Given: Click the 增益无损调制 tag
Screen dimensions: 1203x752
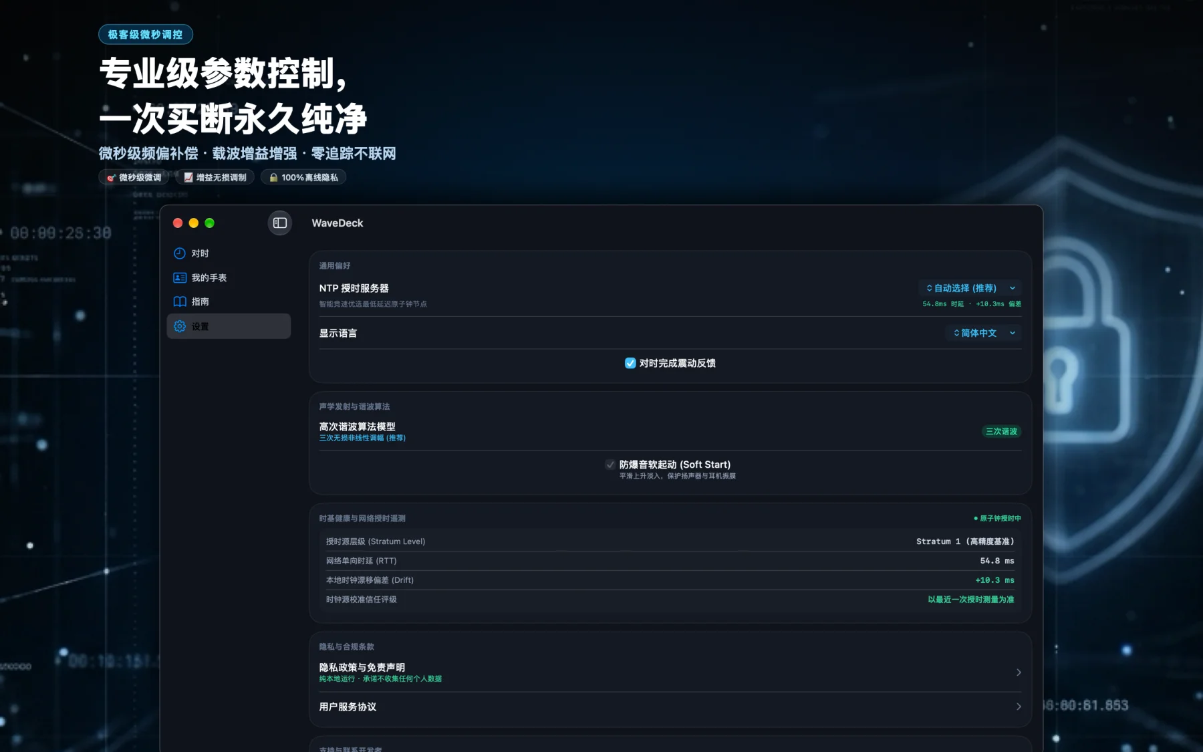Looking at the screenshot, I should pos(215,178).
